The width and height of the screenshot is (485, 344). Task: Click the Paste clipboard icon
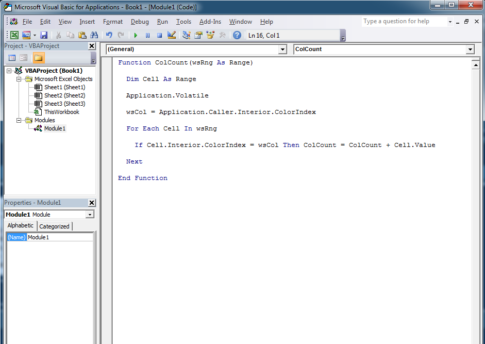(82, 35)
